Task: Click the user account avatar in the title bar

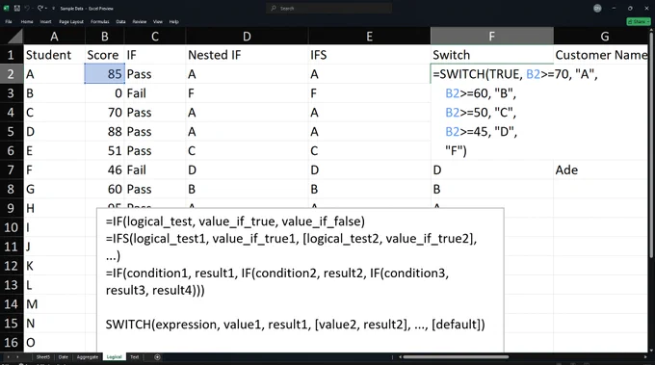Action: (x=597, y=9)
